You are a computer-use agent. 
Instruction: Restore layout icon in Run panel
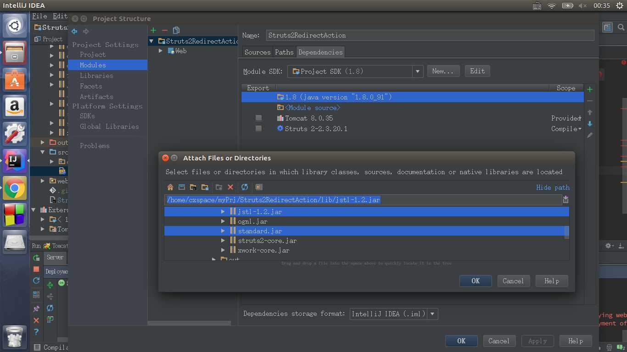(36, 295)
